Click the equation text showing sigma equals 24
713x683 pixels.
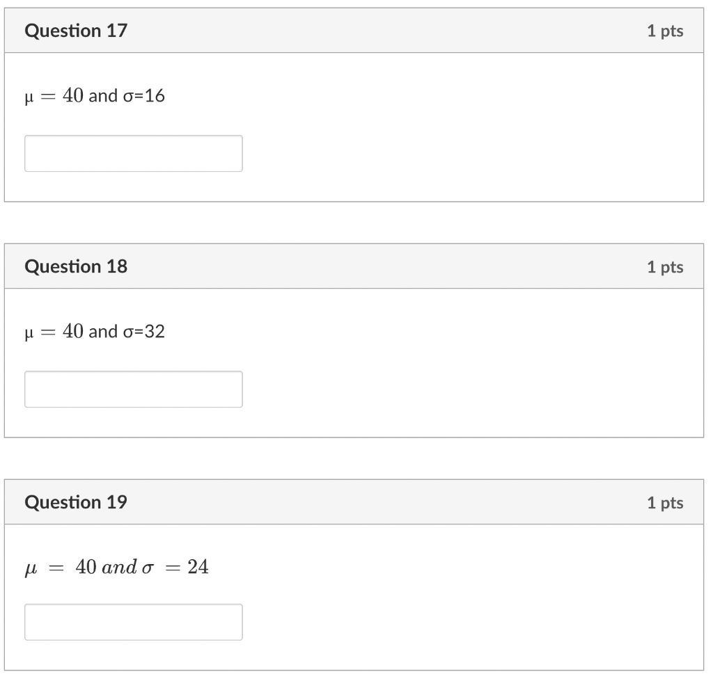point(115,566)
